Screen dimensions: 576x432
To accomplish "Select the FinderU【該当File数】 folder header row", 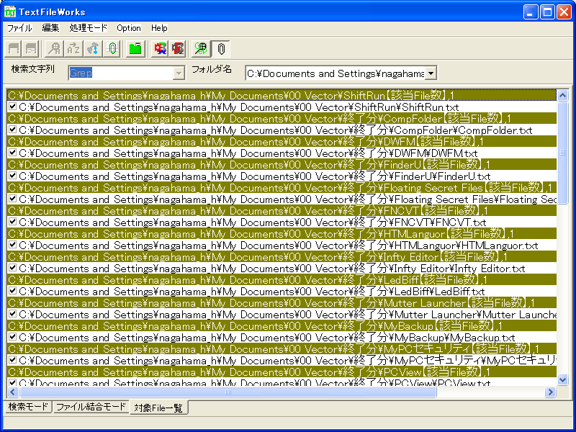I will [282, 165].
